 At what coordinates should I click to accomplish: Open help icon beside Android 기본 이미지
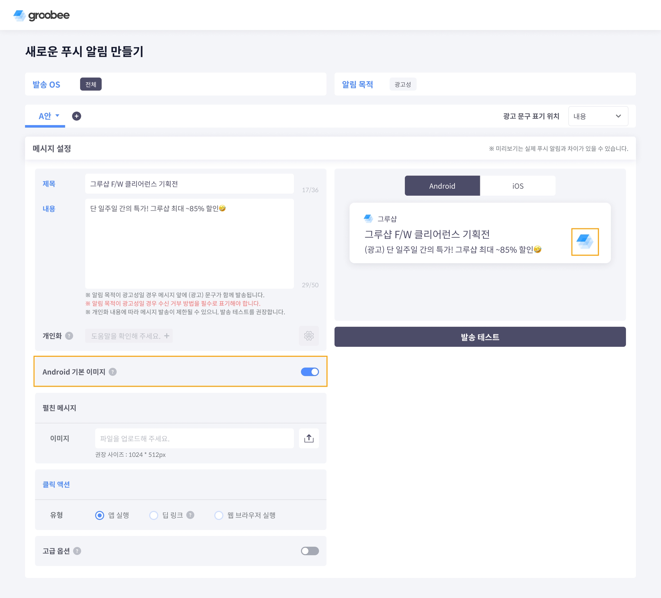(112, 372)
